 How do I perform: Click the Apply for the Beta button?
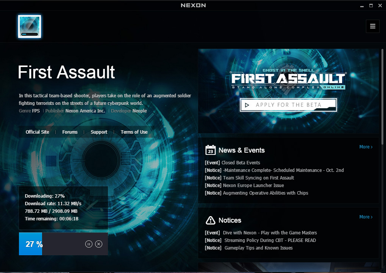coord(288,105)
